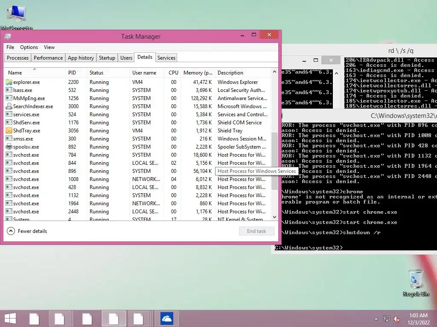Click the first blank-page taskbar icon

[x=34, y=318]
